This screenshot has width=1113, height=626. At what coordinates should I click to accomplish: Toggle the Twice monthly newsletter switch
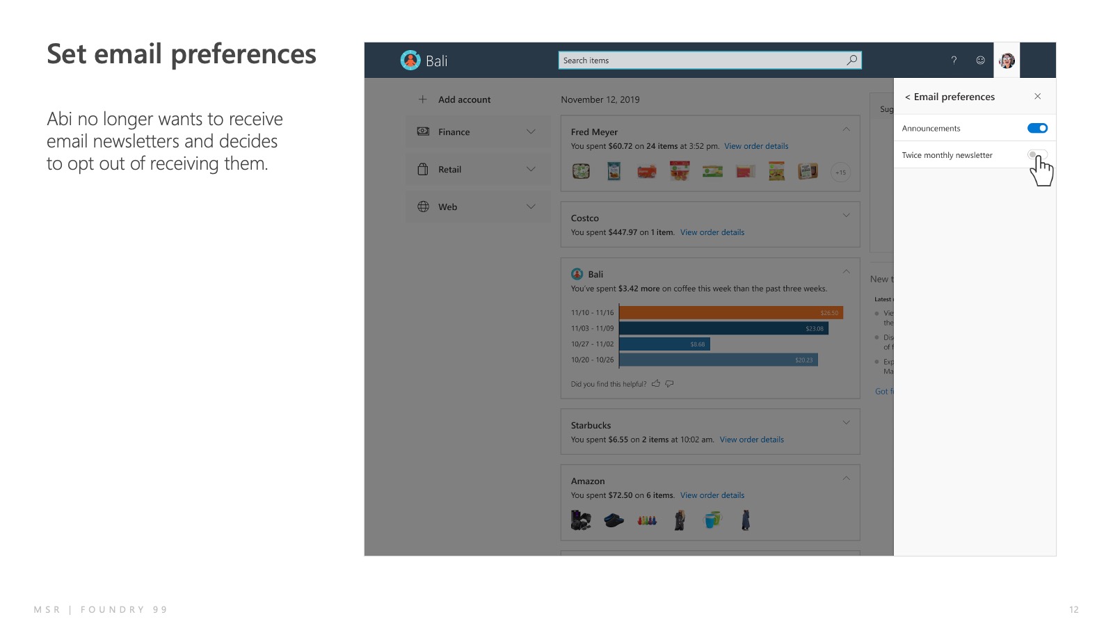[x=1036, y=154]
